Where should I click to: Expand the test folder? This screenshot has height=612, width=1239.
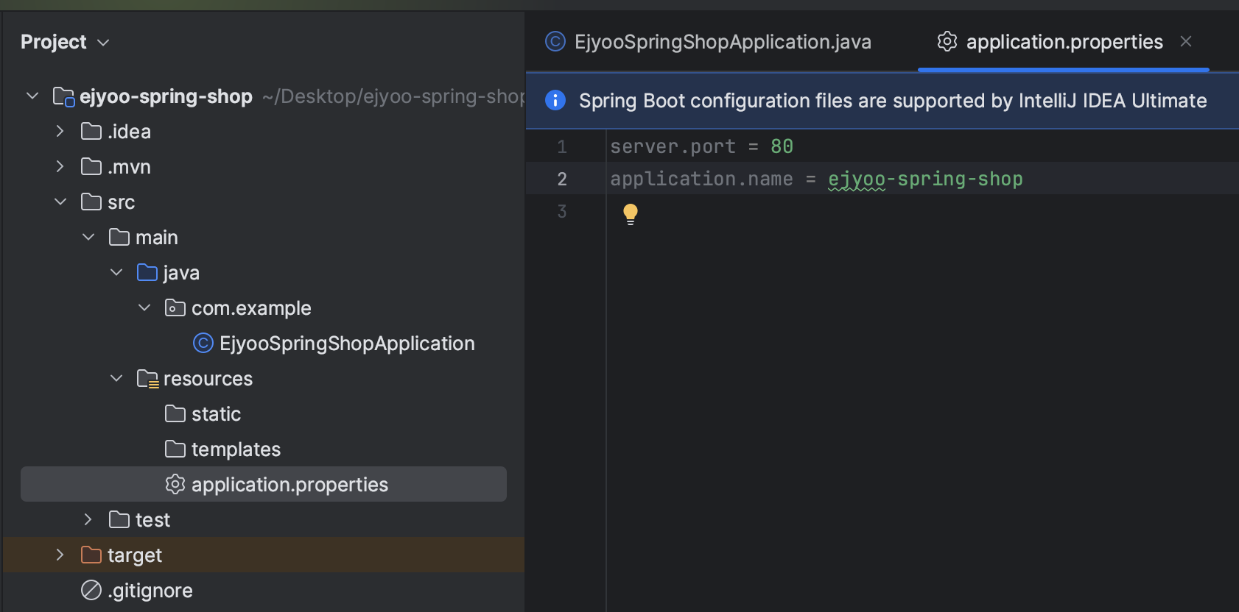88,520
